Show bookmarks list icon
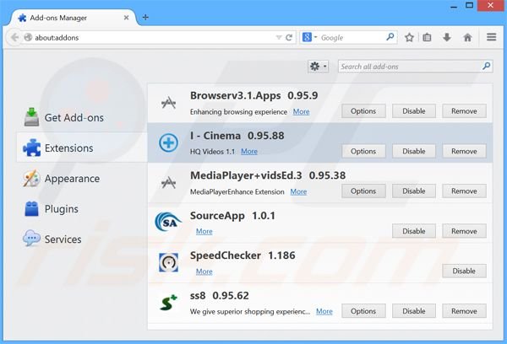 coord(427,37)
